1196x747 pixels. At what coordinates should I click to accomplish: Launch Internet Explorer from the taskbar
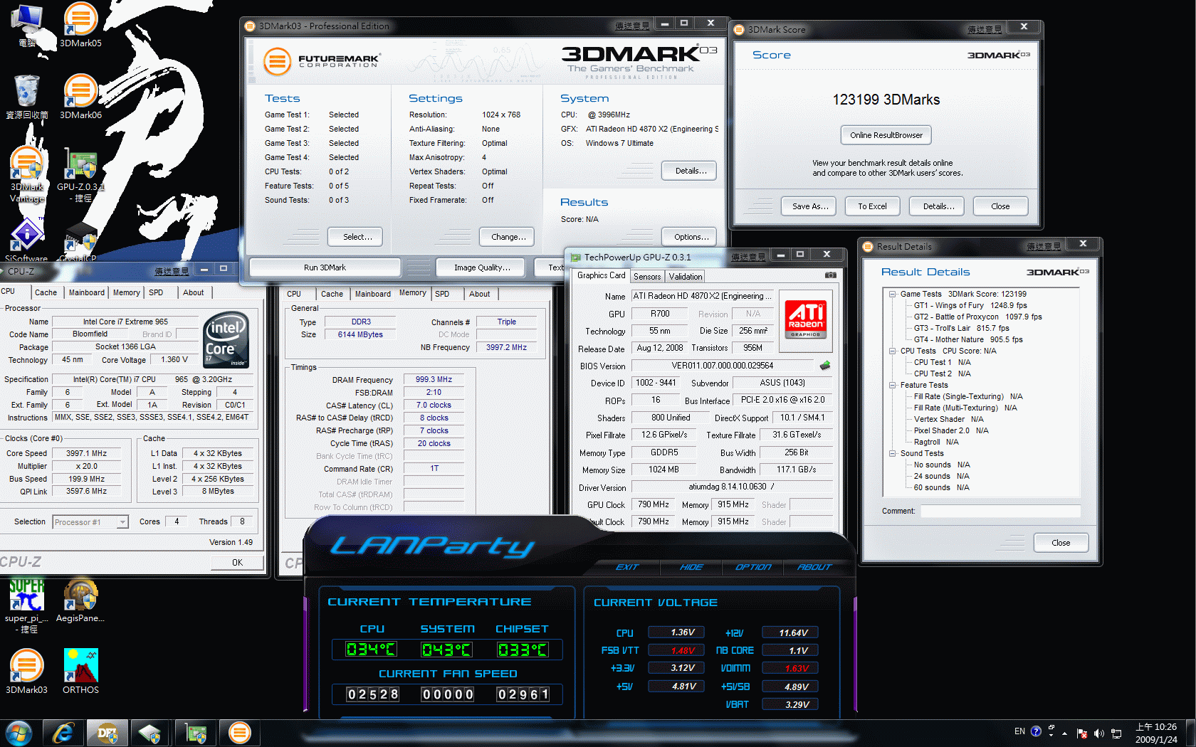point(63,733)
